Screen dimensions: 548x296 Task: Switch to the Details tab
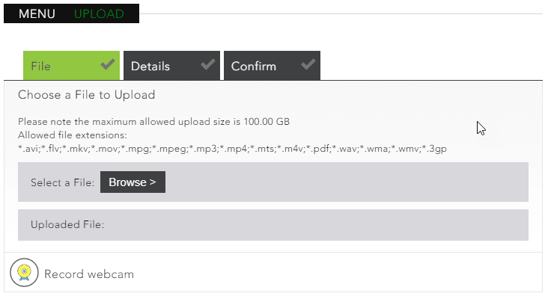[x=171, y=66]
